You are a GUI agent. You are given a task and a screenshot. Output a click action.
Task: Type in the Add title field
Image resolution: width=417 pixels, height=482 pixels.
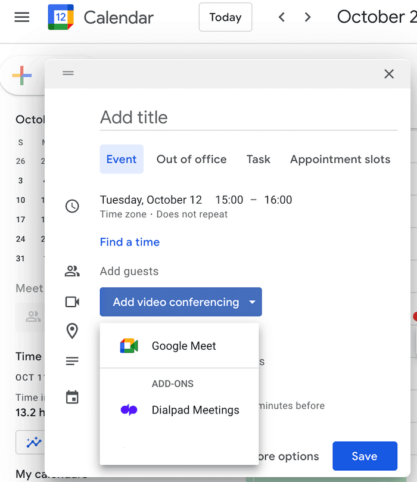[x=248, y=117]
